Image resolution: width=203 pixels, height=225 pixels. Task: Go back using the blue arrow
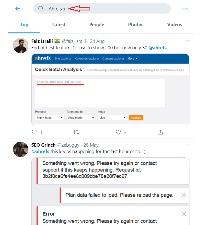pyautogui.click(x=18, y=9)
